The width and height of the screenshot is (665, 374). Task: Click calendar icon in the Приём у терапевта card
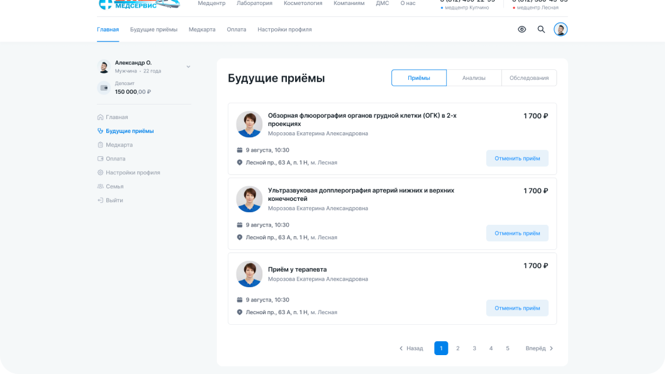point(240,299)
